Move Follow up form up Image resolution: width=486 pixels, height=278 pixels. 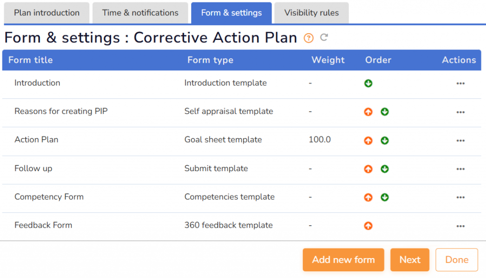click(x=368, y=169)
